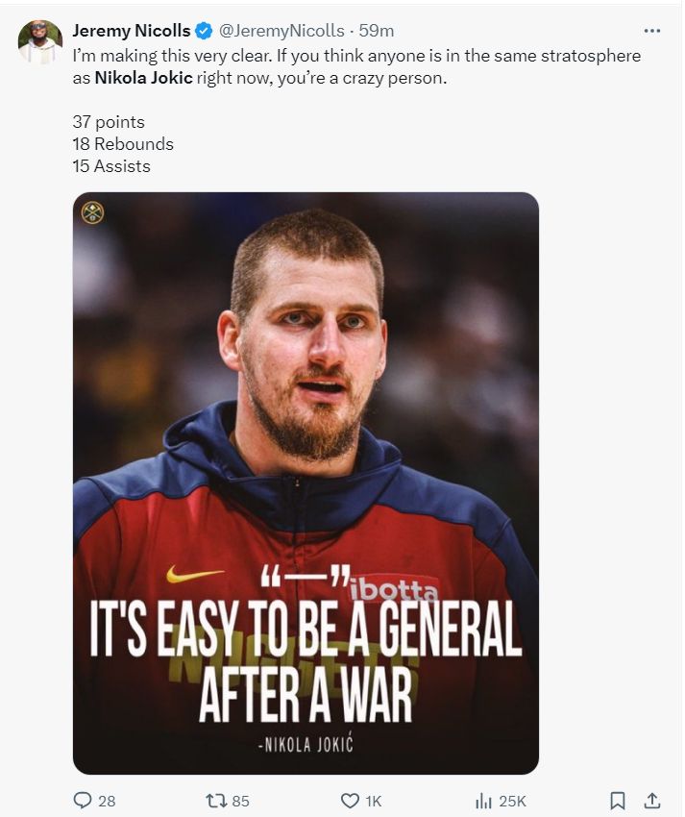Screen dimensions: 685x817
Task: Bookmark this post
Action: tap(618, 801)
